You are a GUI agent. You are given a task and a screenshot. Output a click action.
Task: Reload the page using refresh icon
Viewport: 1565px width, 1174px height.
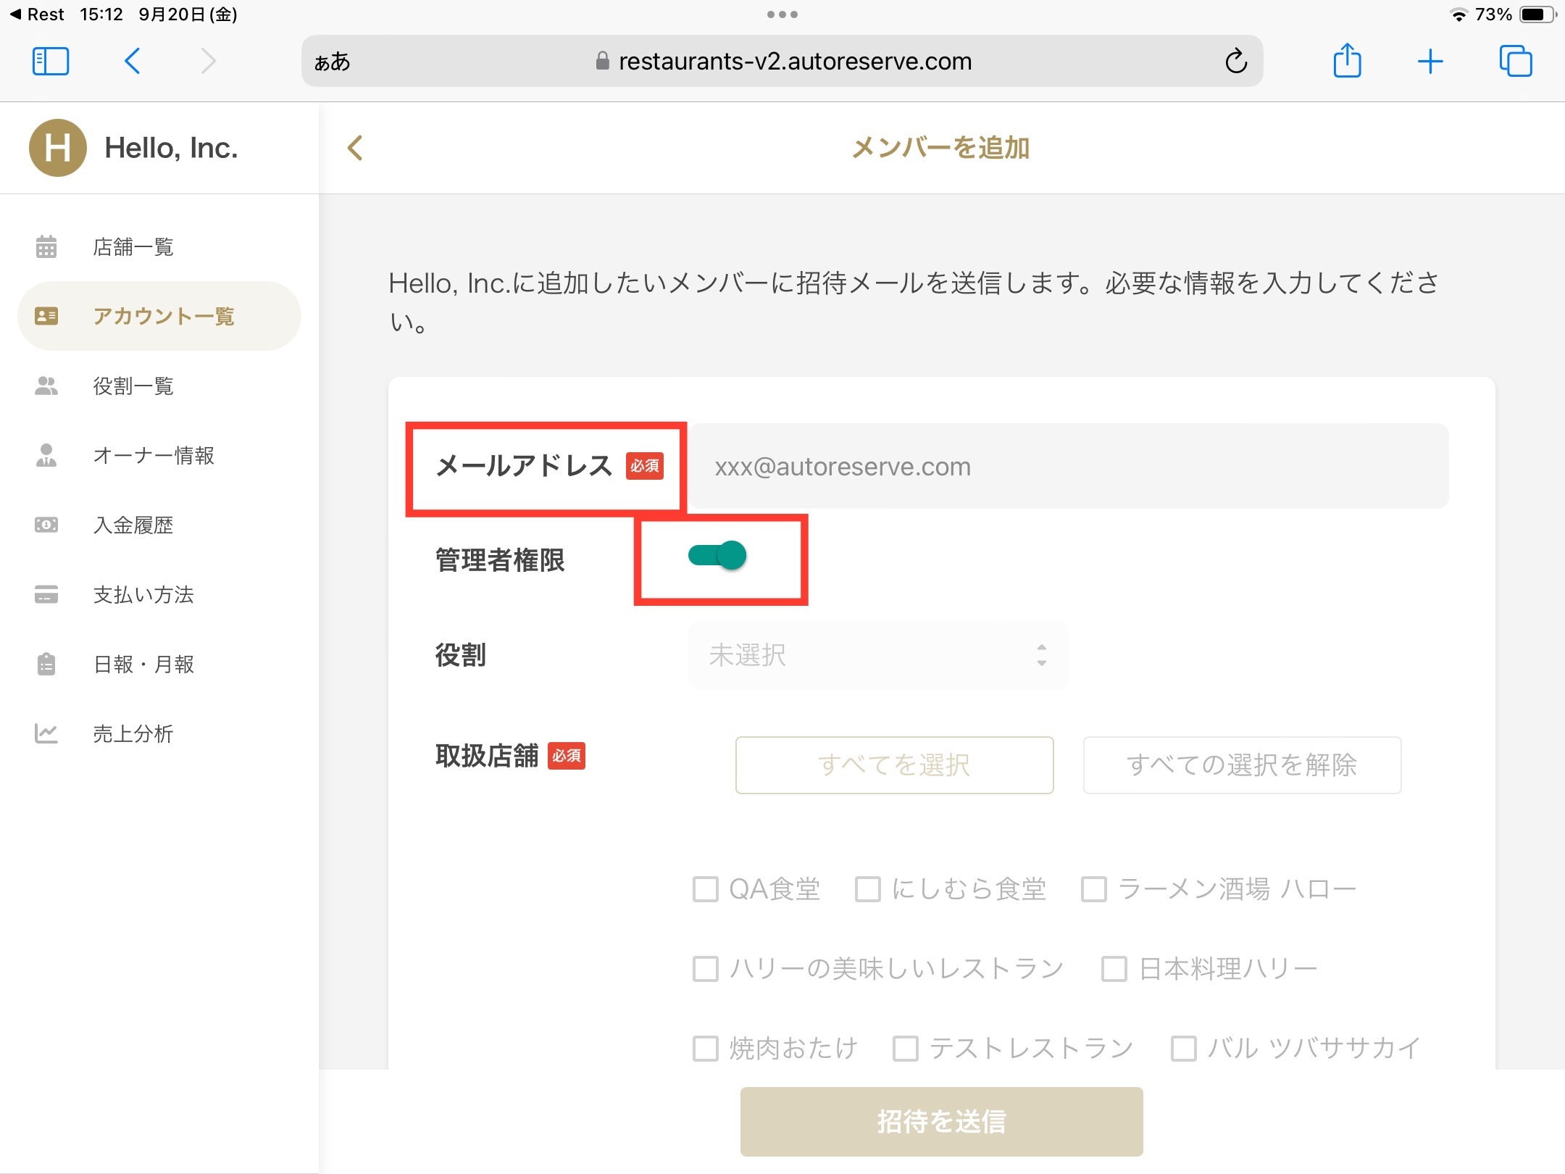1236,62
